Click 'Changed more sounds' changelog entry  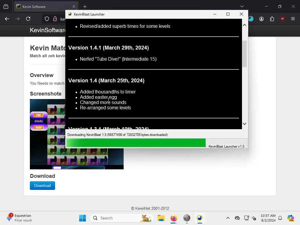[103, 102]
